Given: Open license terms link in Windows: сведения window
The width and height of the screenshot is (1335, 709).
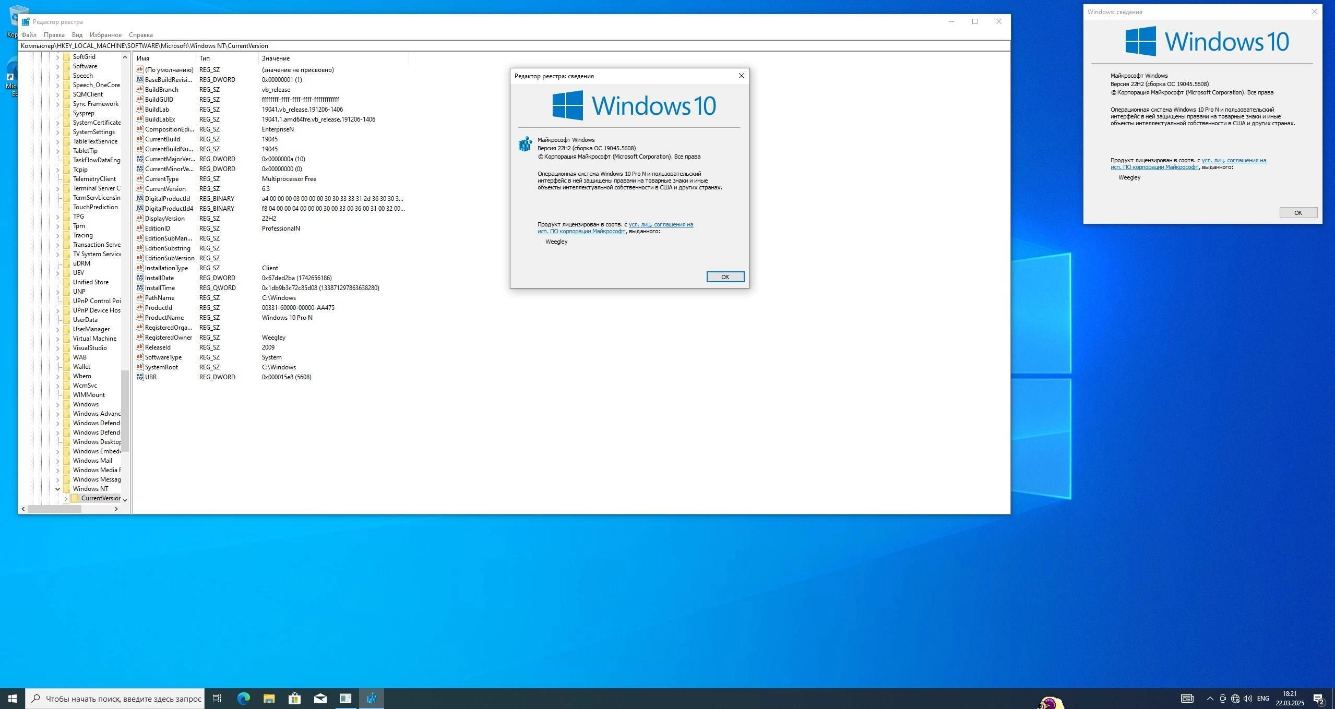Looking at the screenshot, I should coord(1188,163).
